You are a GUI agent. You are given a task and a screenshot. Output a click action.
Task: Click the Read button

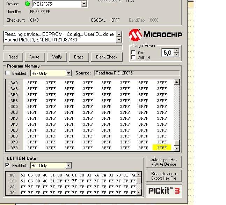(x=13, y=57)
